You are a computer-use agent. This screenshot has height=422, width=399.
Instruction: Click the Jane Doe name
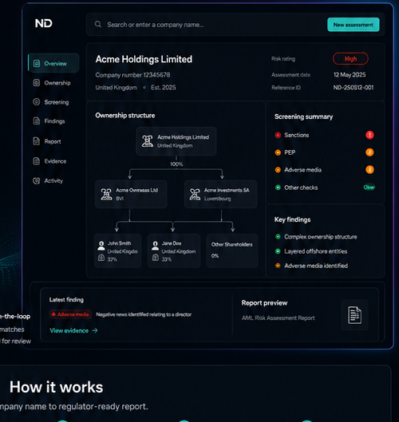172,243
